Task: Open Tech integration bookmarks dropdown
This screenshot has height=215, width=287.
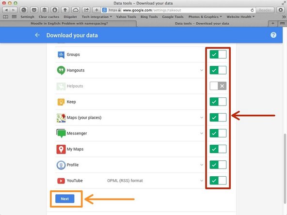Action: (x=97, y=17)
